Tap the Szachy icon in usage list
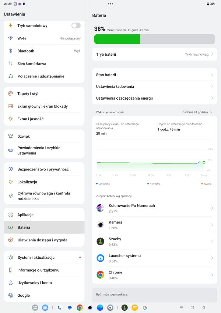The width and height of the screenshot is (221, 313). tap(100, 241)
